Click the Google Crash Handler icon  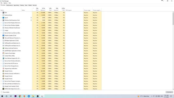3,86
